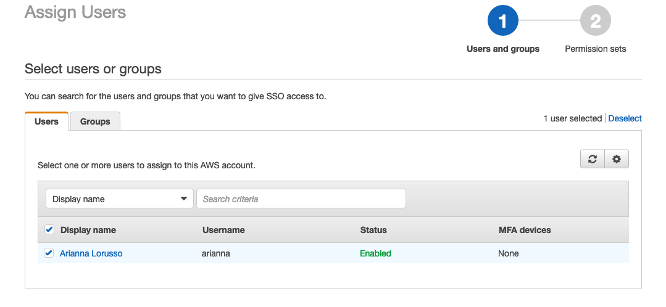
Task: Open the Display name filter dropdown
Action: tap(120, 199)
